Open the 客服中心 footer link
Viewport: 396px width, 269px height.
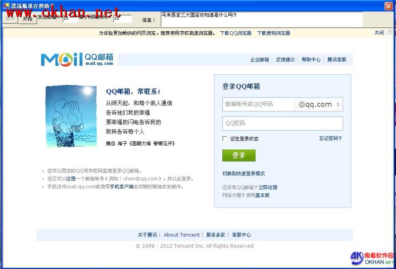pos(242,235)
